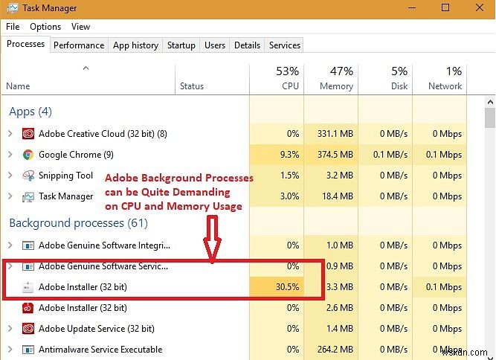Click the Task Manager row icon
This screenshot has width=496, height=360.
28,197
